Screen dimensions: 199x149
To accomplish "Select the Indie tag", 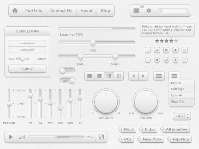I will 148,129.
